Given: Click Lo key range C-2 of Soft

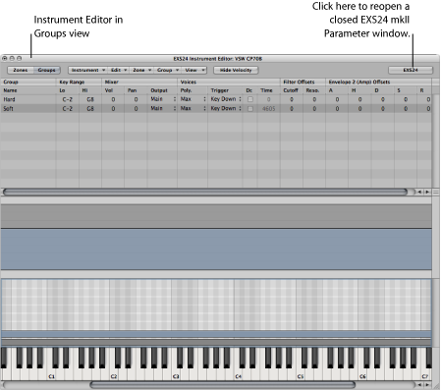Looking at the screenshot, I should [68, 108].
